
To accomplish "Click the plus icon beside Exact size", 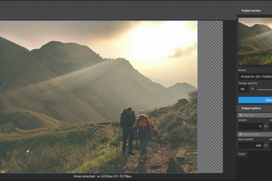I will point(241,115).
